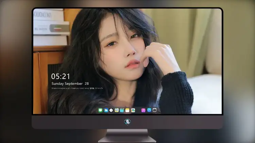Open the Weather app in the dock

click(106, 110)
